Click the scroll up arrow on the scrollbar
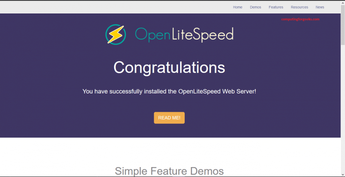The image size is (345, 177). pyautogui.click(x=343, y=3)
